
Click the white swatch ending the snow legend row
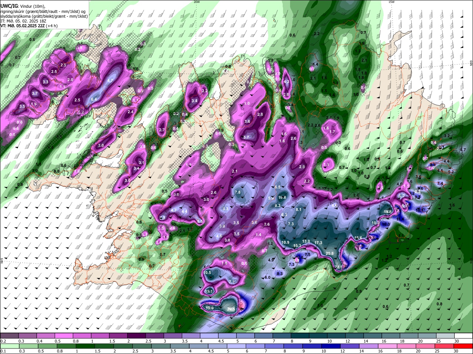463,336
